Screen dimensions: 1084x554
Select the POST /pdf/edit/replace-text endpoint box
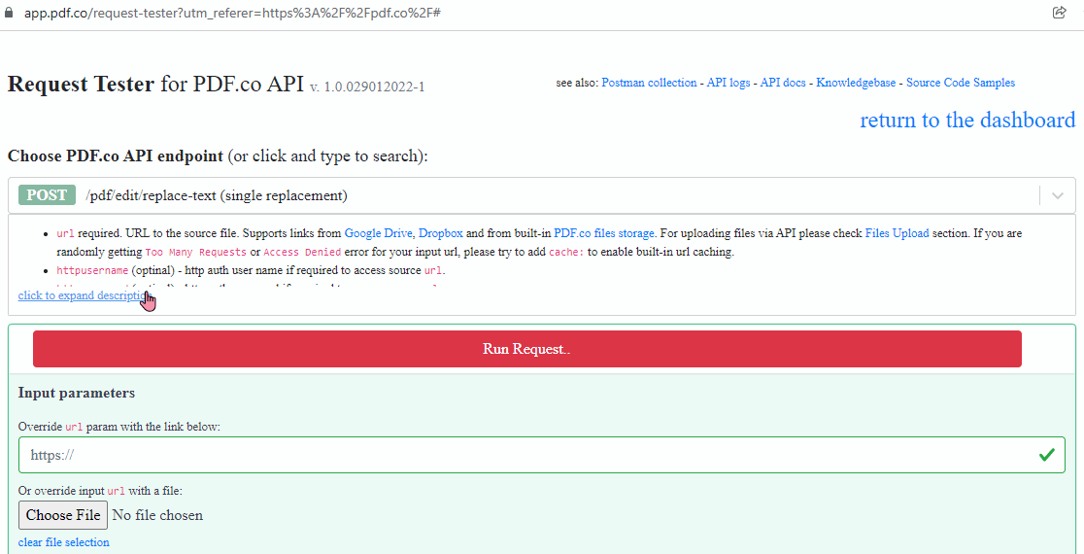point(542,195)
